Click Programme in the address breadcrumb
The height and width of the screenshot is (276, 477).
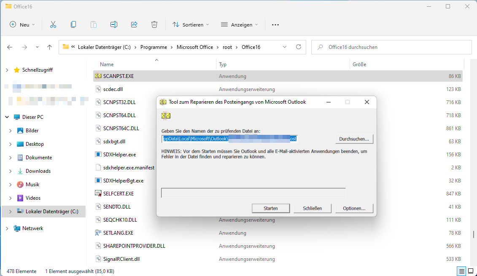click(154, 47)
